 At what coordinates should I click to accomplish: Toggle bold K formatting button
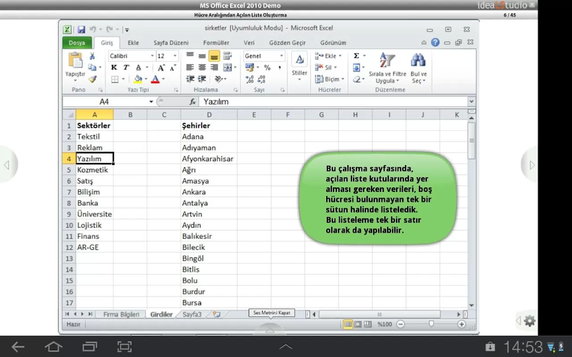(114, 67)
